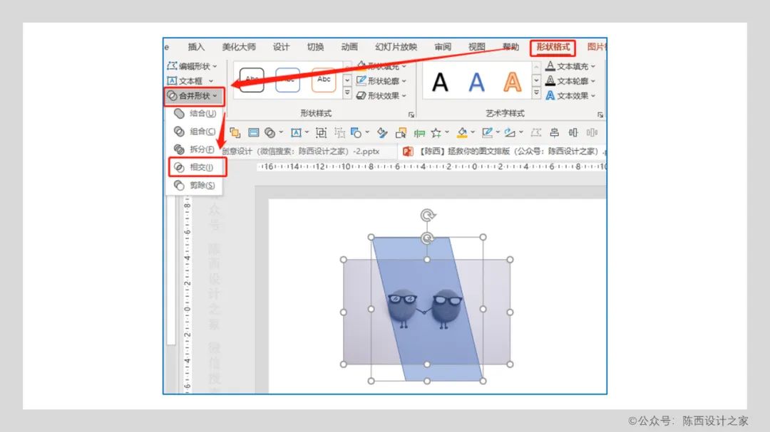
Task: Open the 形状样式 dialog launcher
Action: click(411, 115)
